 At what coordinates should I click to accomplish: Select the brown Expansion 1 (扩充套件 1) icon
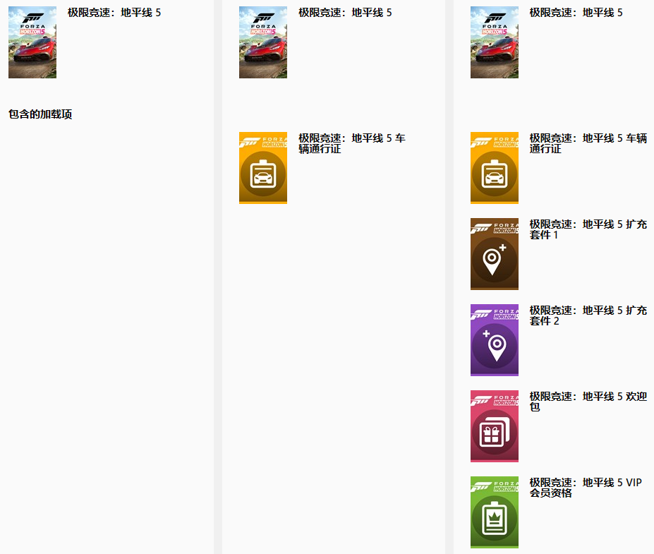pos(495,253)
